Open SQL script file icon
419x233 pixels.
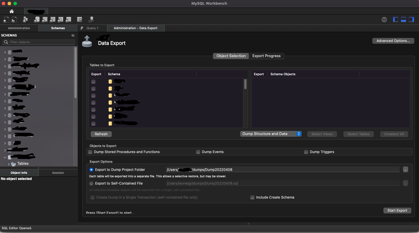pos(14,20)
